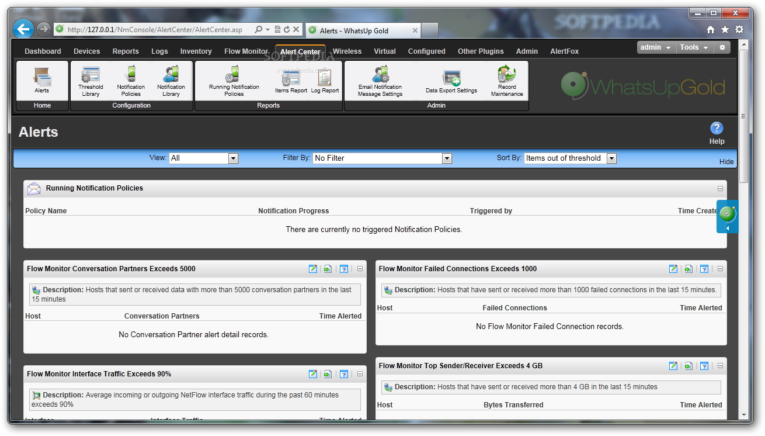Click the gear settings icon beside Tools
Viewport: 765px width, 436px height.
pos(722,47)
